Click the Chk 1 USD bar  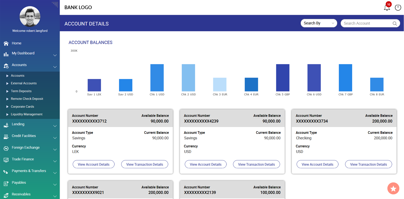pyautogui.click(x=157, y=78)
